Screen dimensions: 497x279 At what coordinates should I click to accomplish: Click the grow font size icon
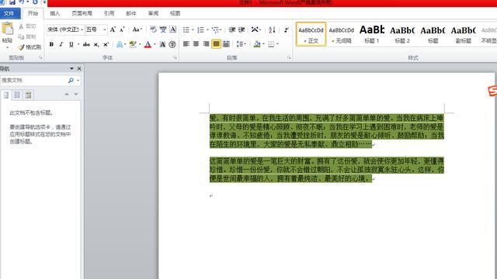[x=113, y=29]
